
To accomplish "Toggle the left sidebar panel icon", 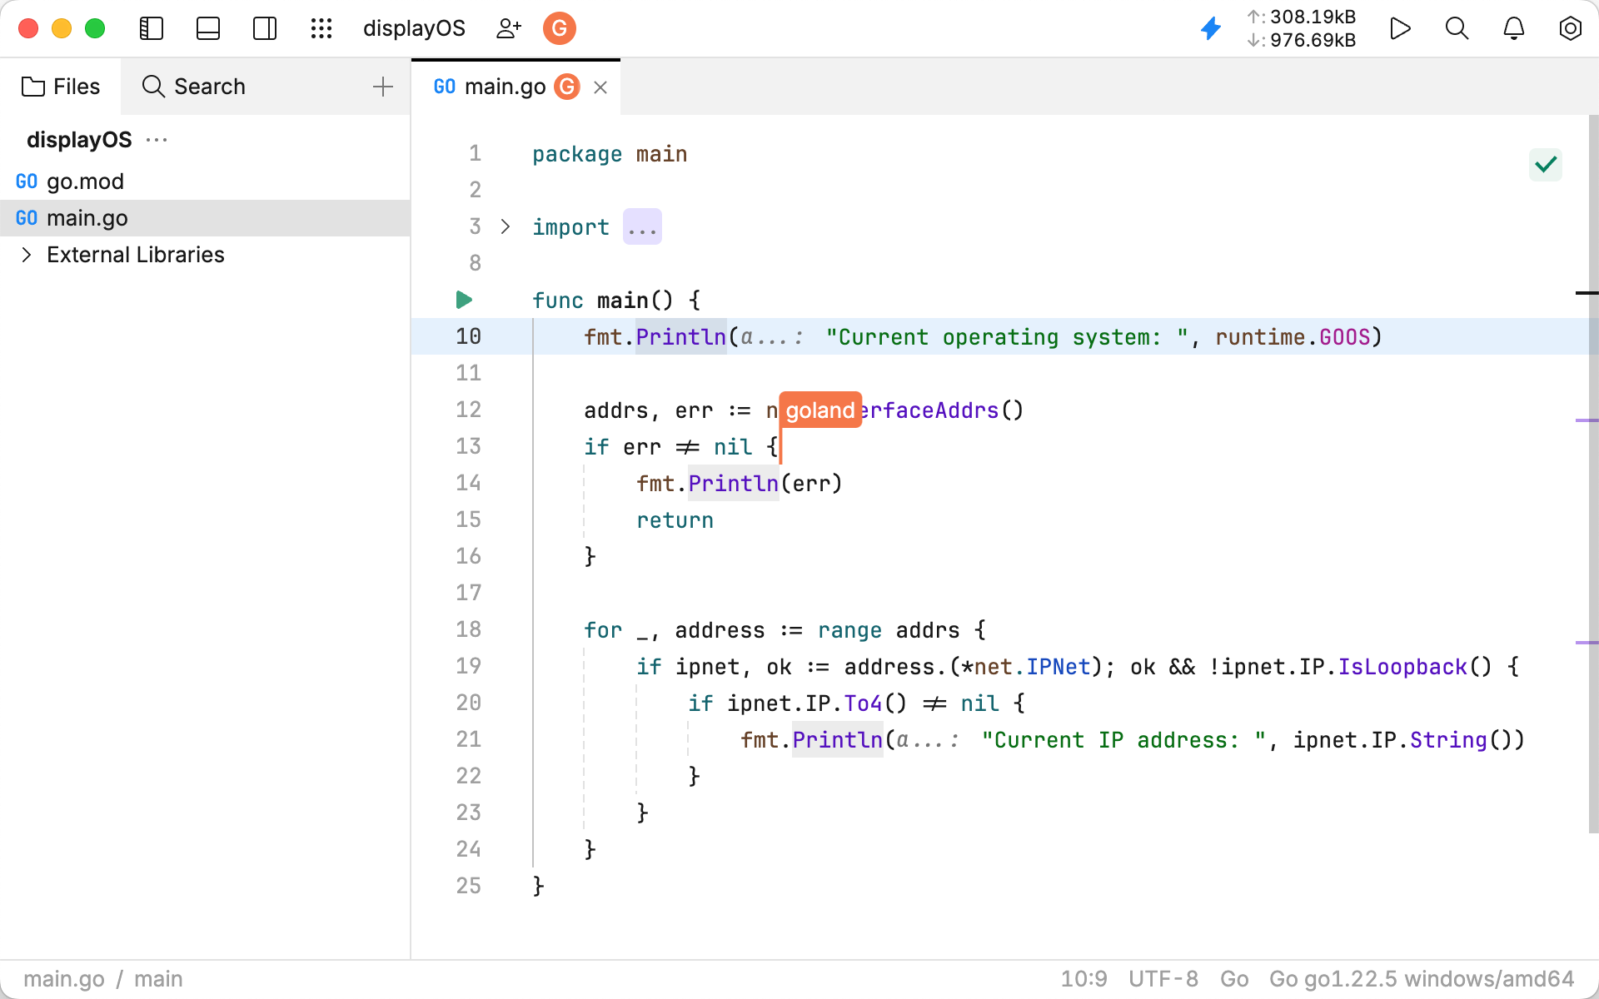I will pos(151,28).
